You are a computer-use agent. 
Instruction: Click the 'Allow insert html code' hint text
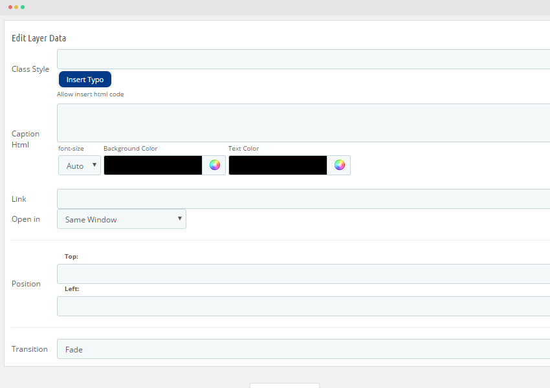click(x=91, y=94)
